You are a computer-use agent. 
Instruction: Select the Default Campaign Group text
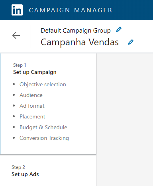(x=76, y=31)
